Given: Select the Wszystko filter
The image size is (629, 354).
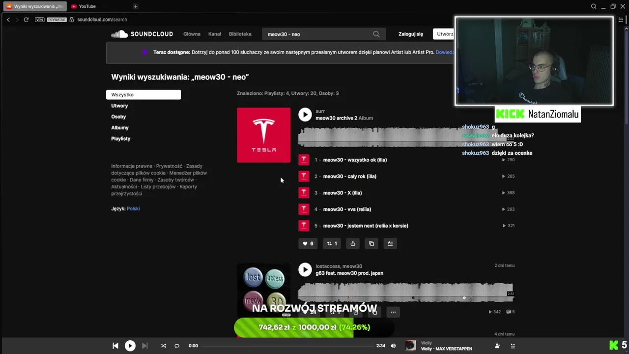Looking at the screenshot, I should 143,94.
